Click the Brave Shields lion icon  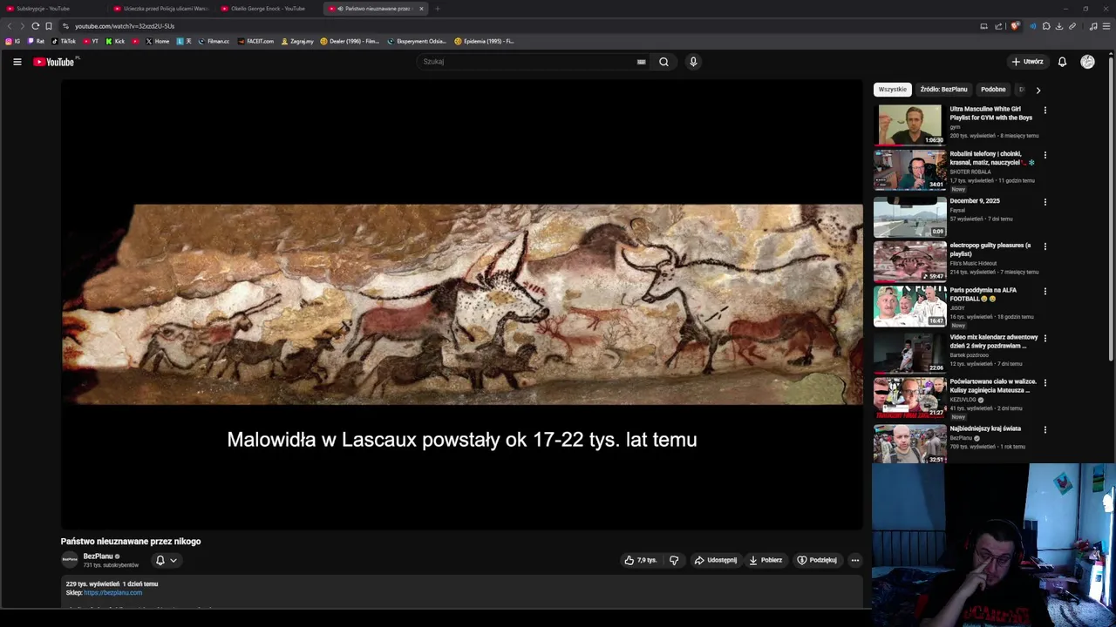(1015, 26)
